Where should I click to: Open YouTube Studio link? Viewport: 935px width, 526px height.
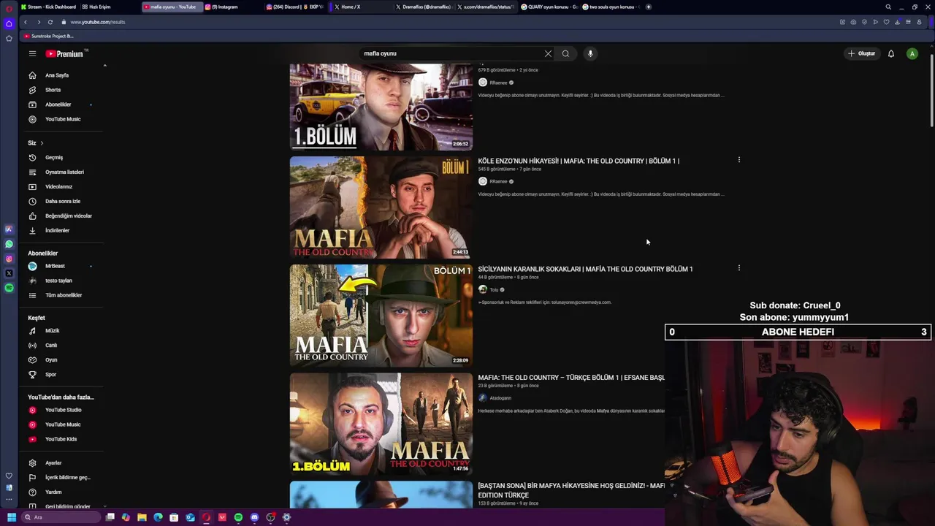coord(62,410)
